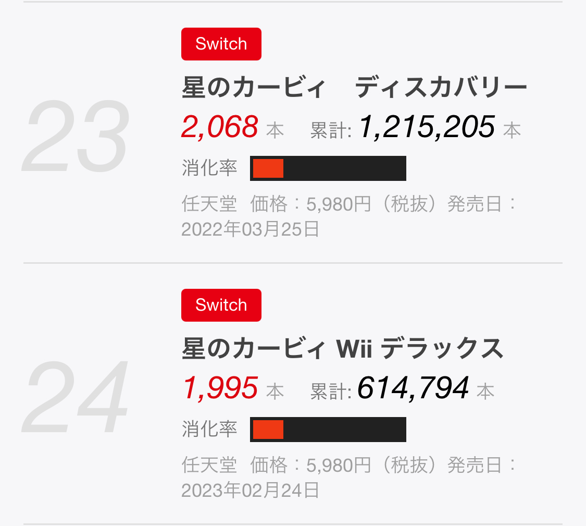Image resolution: width=586 pixels, height=526 pixels.
Task: Click the 消化率 label in rank 23
Action: [209, 168]
